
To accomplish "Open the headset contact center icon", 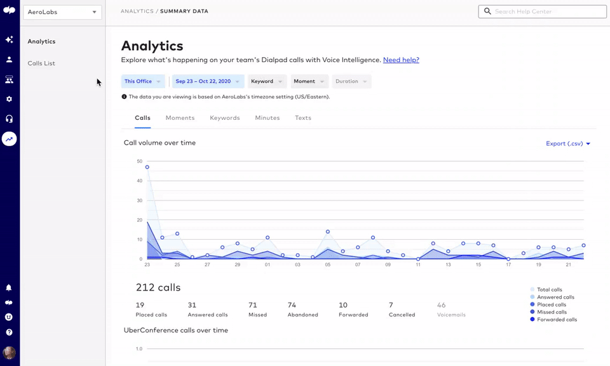I will pyautogui.click(x=9, y=119).
